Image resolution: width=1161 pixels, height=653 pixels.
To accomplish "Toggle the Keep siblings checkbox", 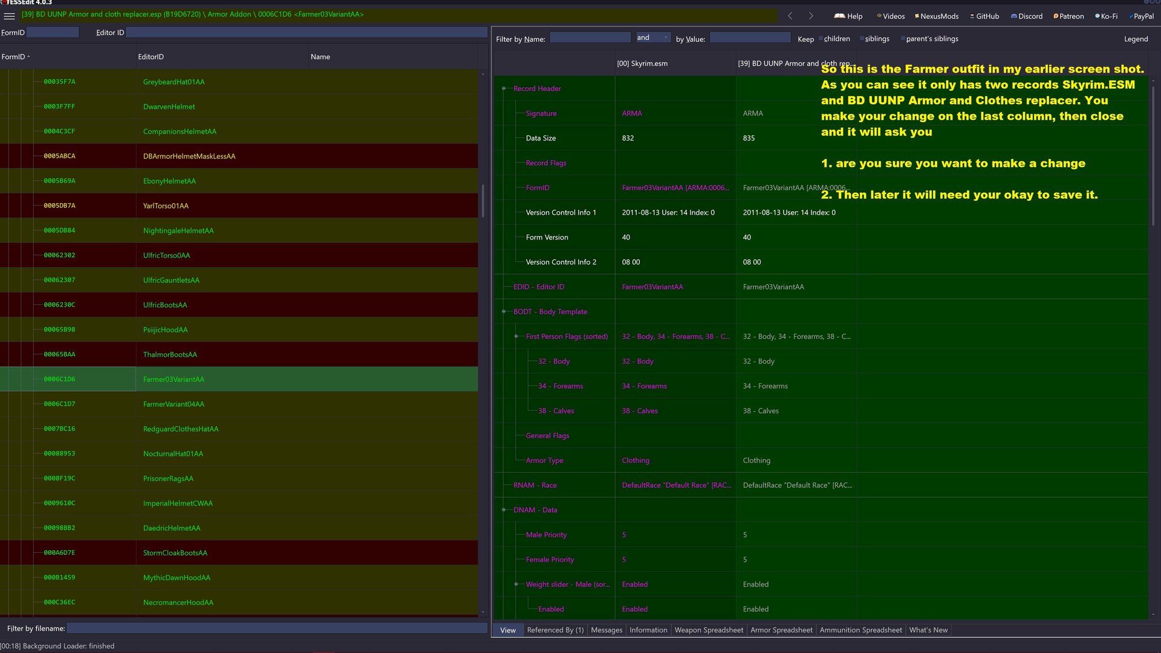I will click(x=862, y=39).
